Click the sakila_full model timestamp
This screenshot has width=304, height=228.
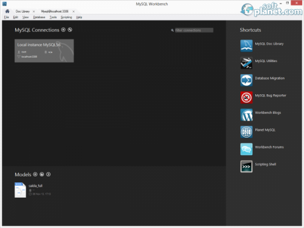click(41, 194)
